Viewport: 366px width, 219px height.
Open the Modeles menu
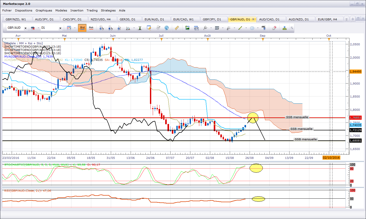[61, 10]
